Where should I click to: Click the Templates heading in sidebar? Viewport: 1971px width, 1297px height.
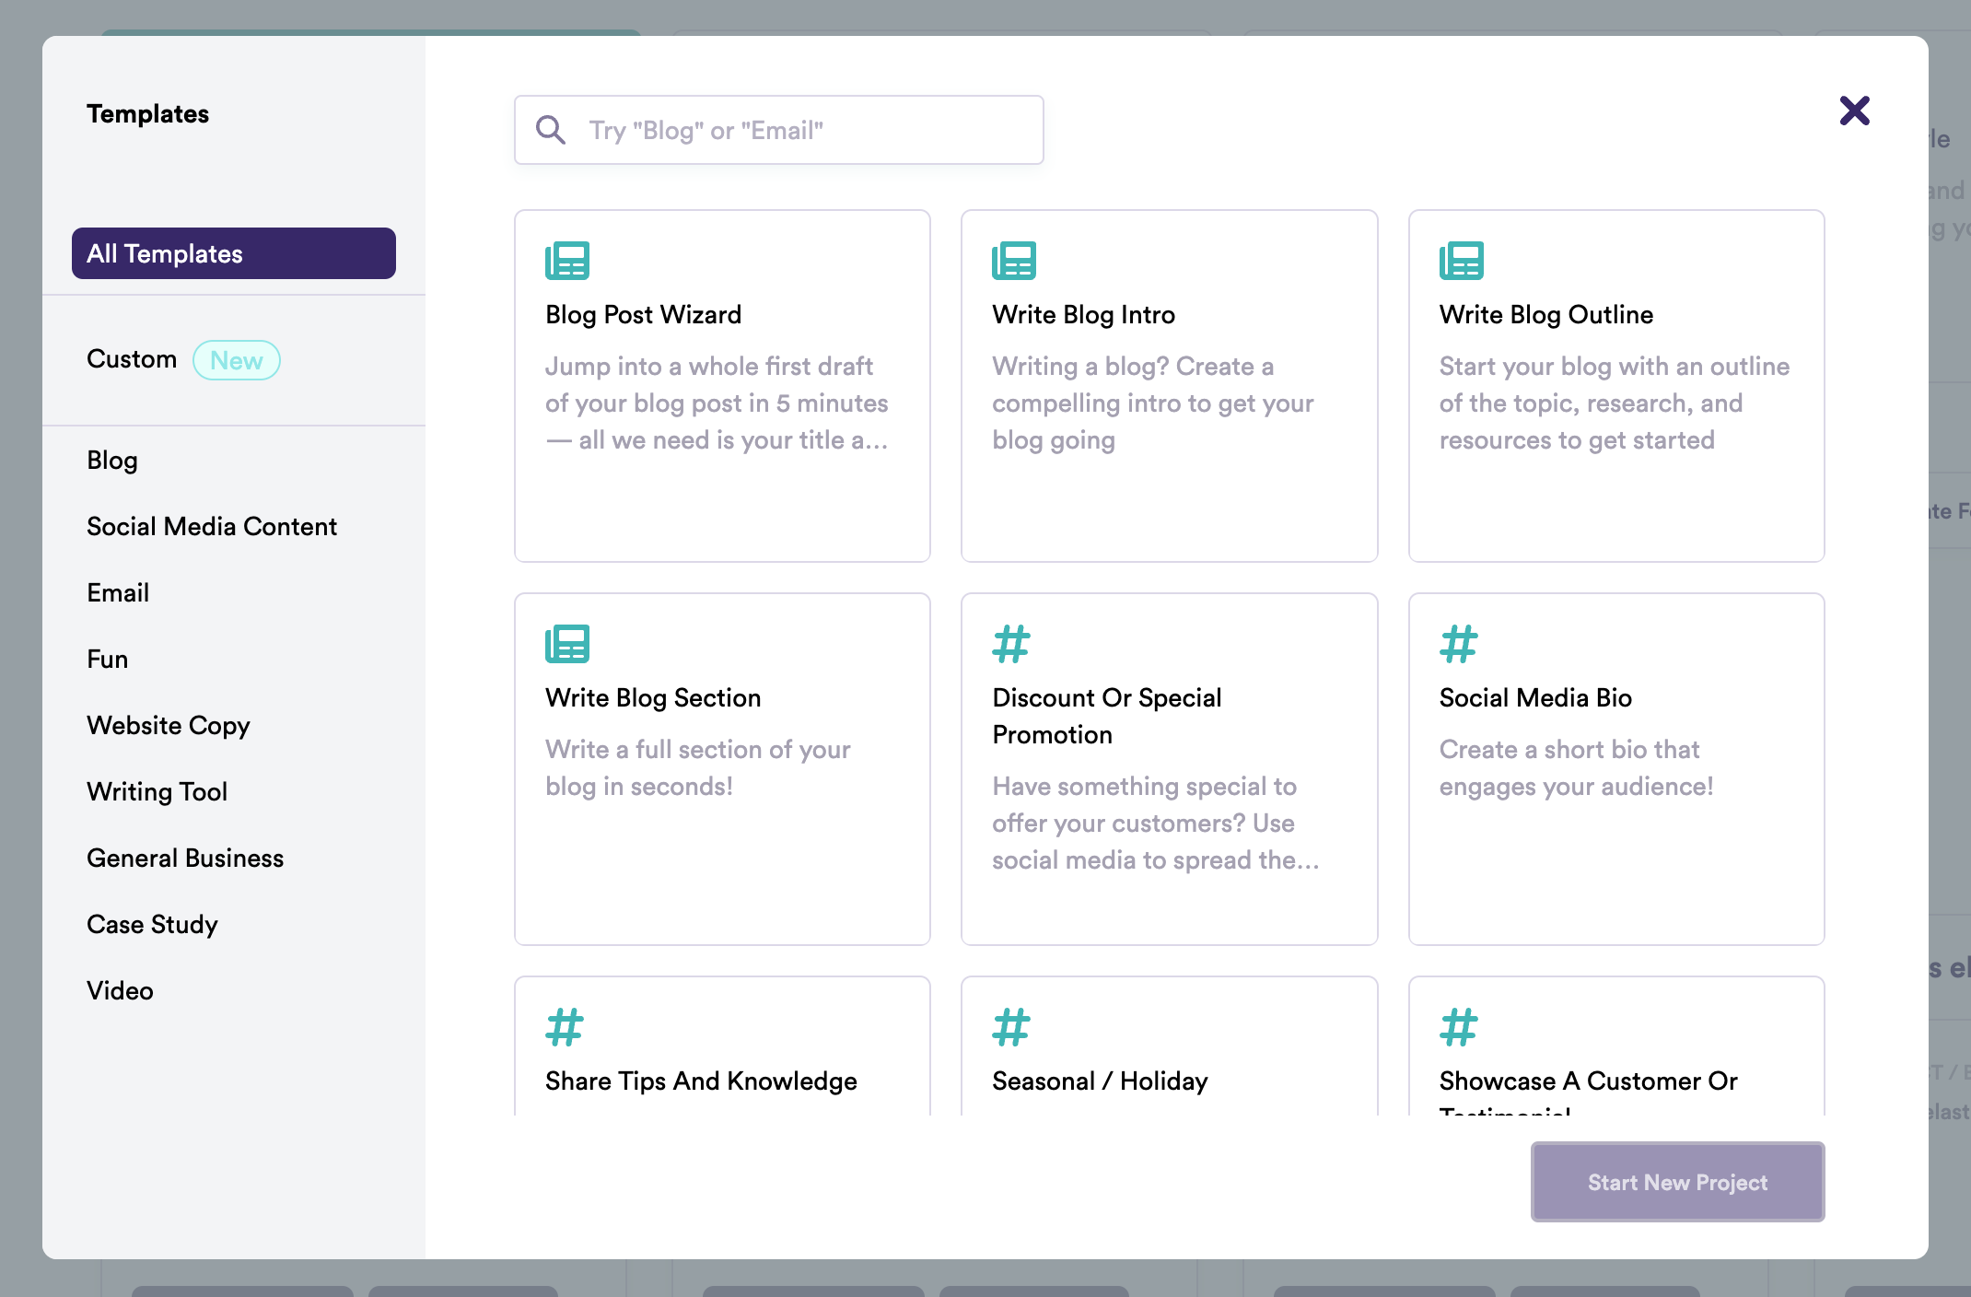point(147,113)
